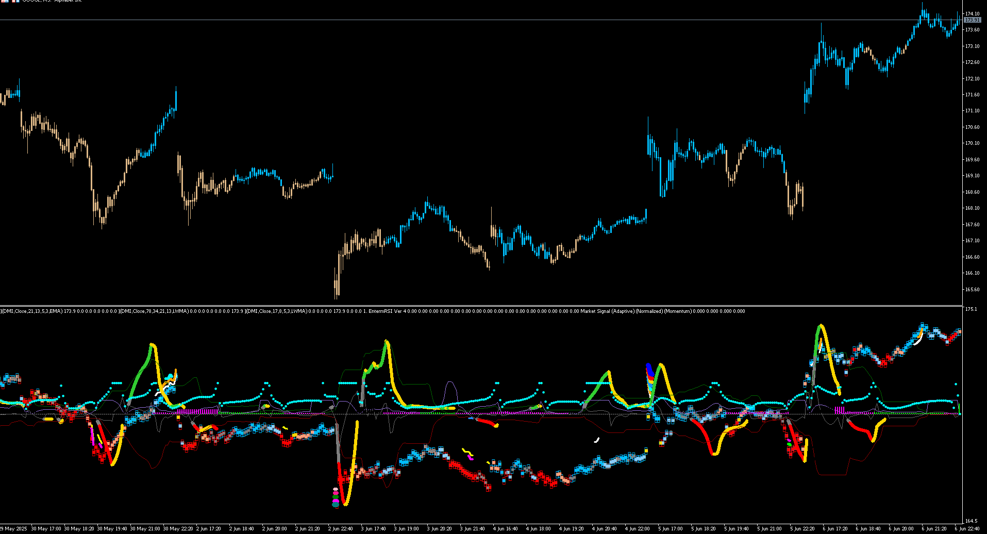Viewport: 987px width, 534px height.
Task: Click the 30 May 18:20 time label
Action: pos(79,529)
